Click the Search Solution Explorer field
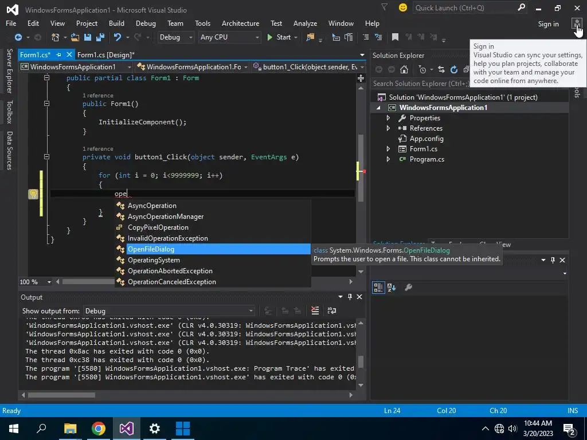 (x=421, y=84)
